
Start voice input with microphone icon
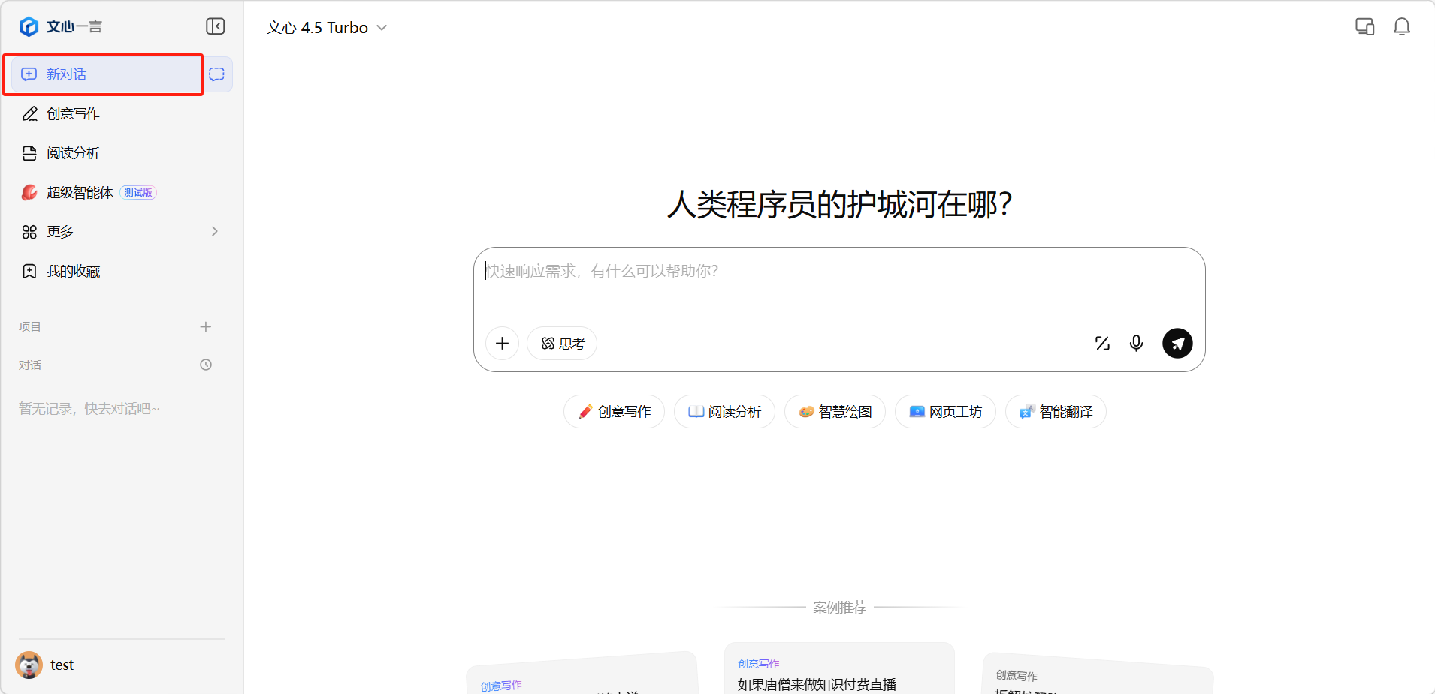coord(1136,344)
